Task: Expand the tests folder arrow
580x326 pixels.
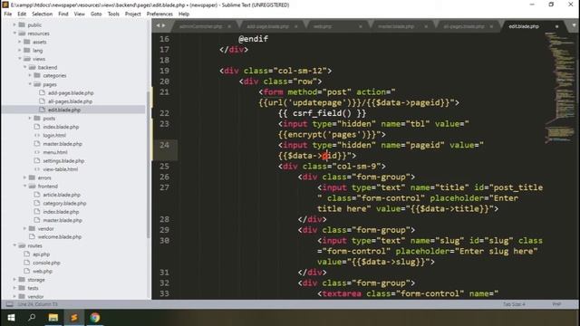Action: 14,288
